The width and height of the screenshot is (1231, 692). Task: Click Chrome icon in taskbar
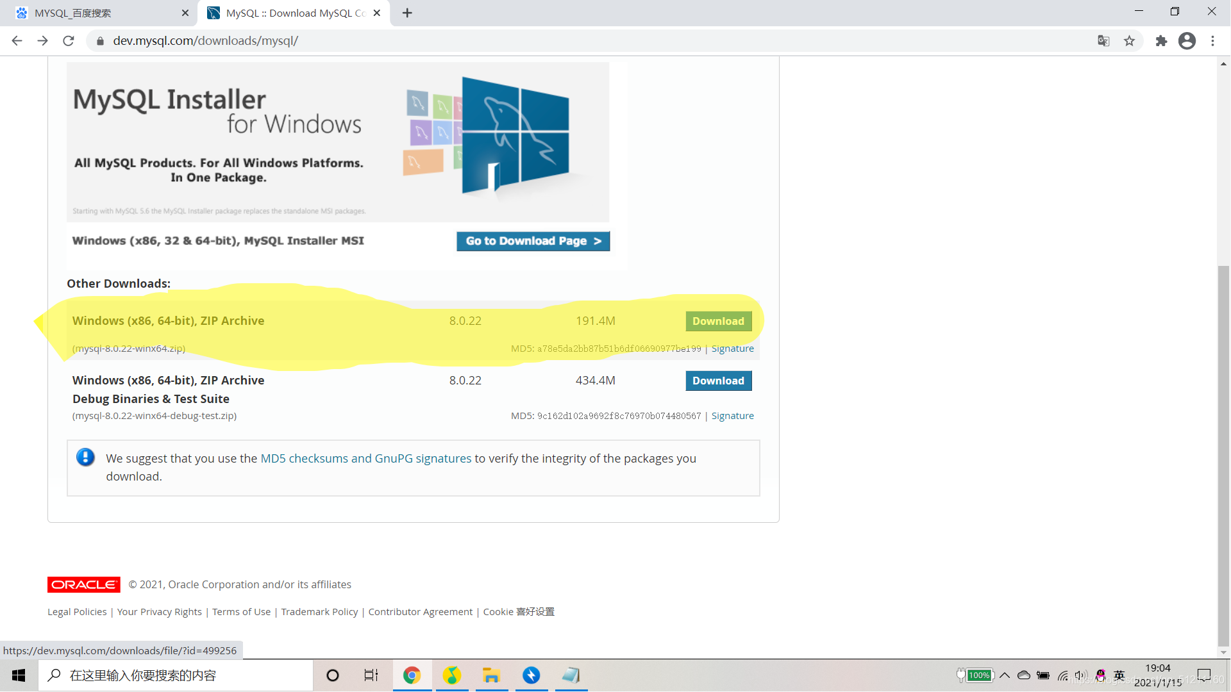click(x=412, y=675)
